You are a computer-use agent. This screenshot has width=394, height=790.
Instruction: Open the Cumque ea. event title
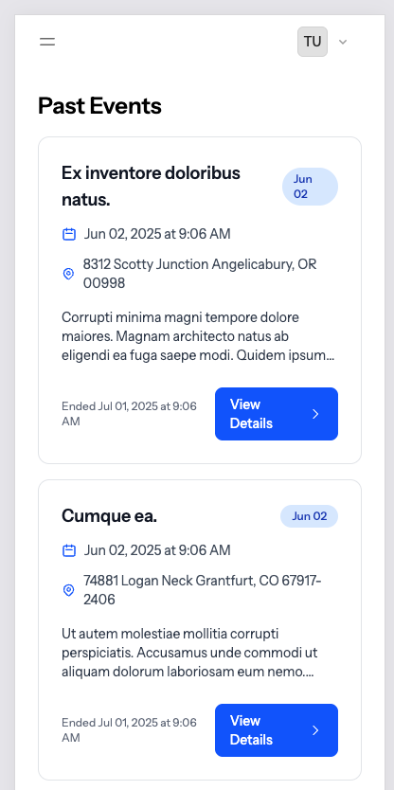[x=109, y=516]
